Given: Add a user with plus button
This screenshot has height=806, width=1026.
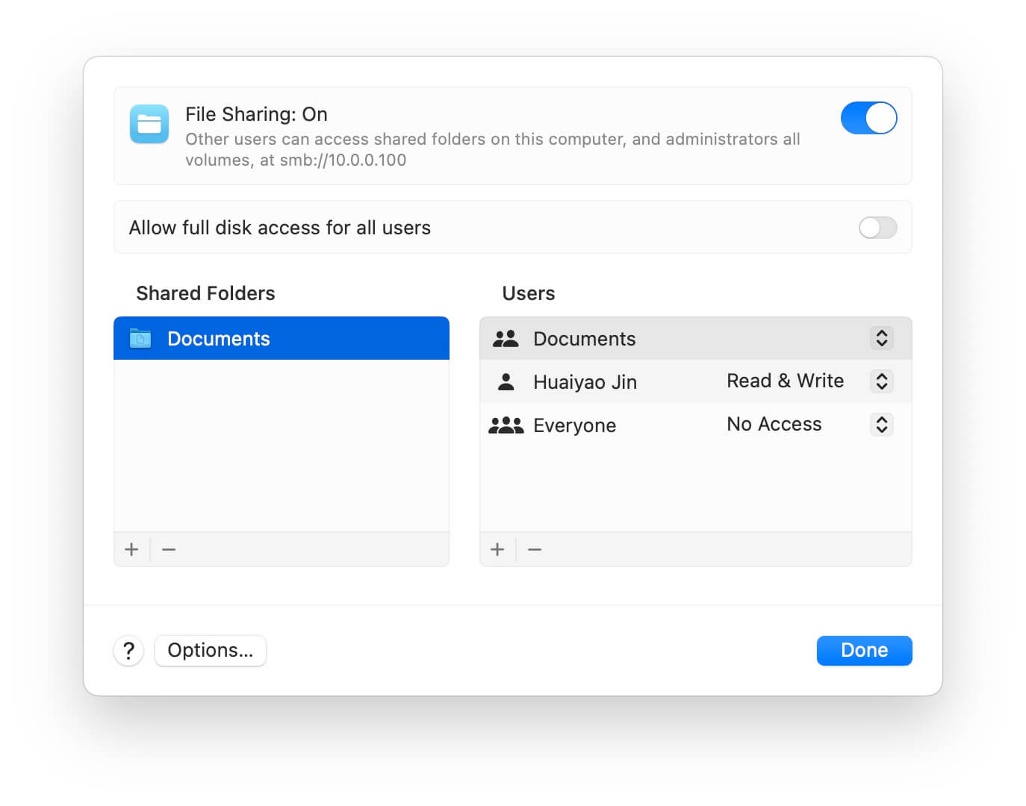Looking at the screenshot, I should click(497, 549).
